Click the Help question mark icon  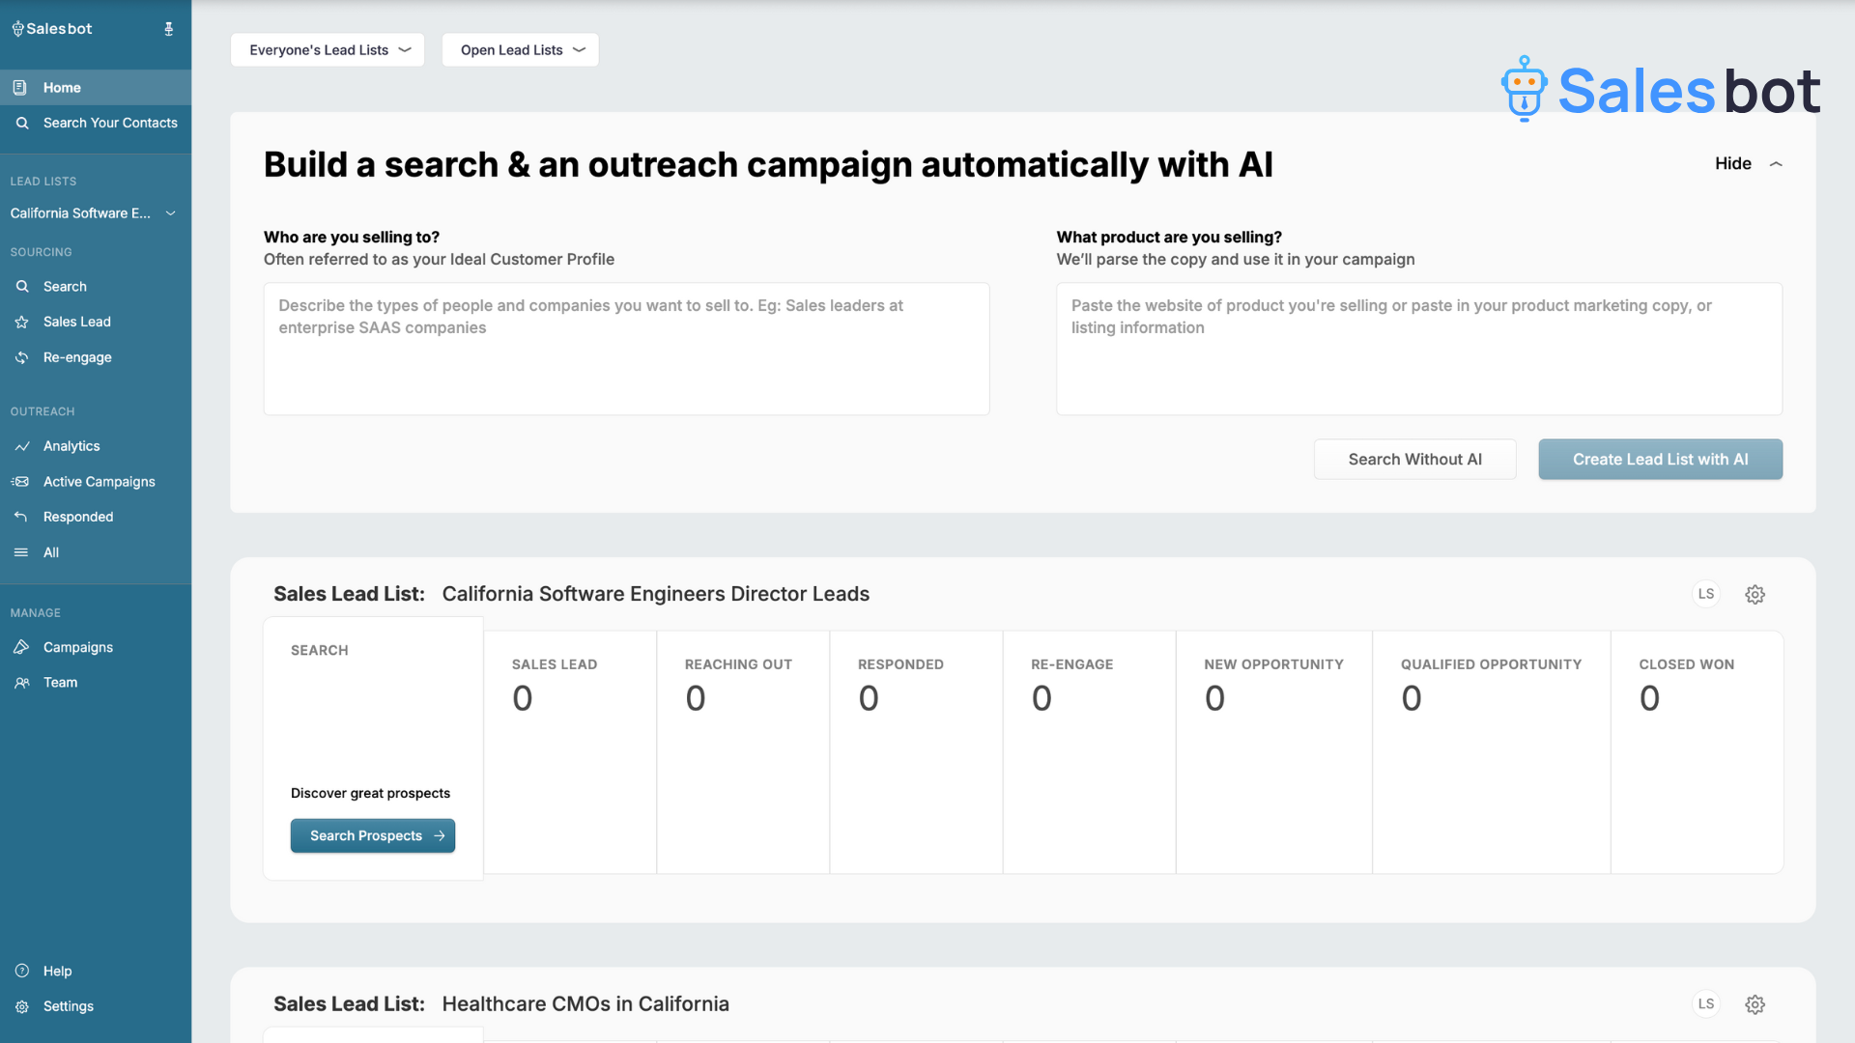pos(21,971)
